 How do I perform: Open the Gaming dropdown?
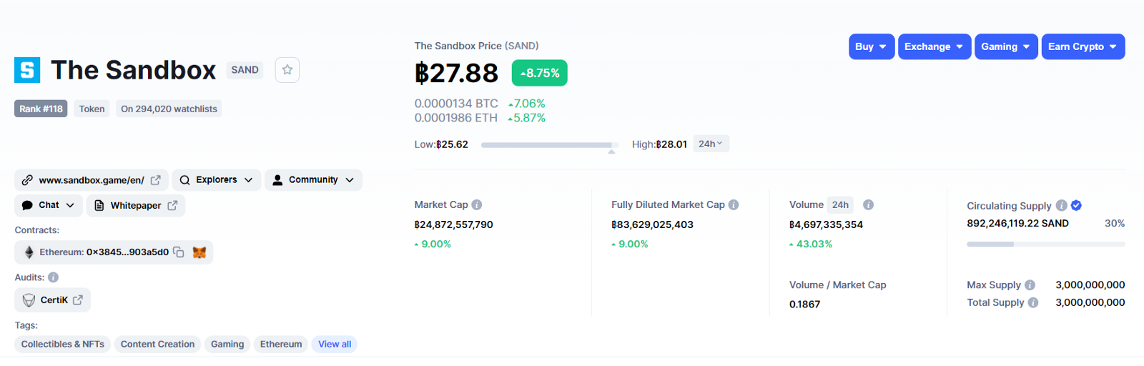pyautogui.click(x=1006, y=46)
